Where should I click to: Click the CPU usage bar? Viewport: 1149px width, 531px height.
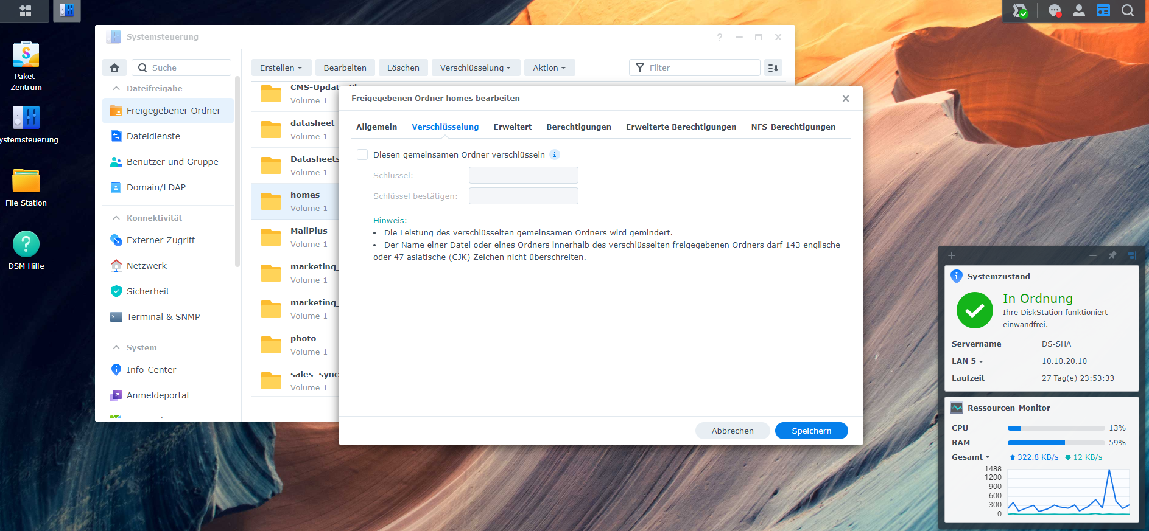click(x=1056, y=428)
